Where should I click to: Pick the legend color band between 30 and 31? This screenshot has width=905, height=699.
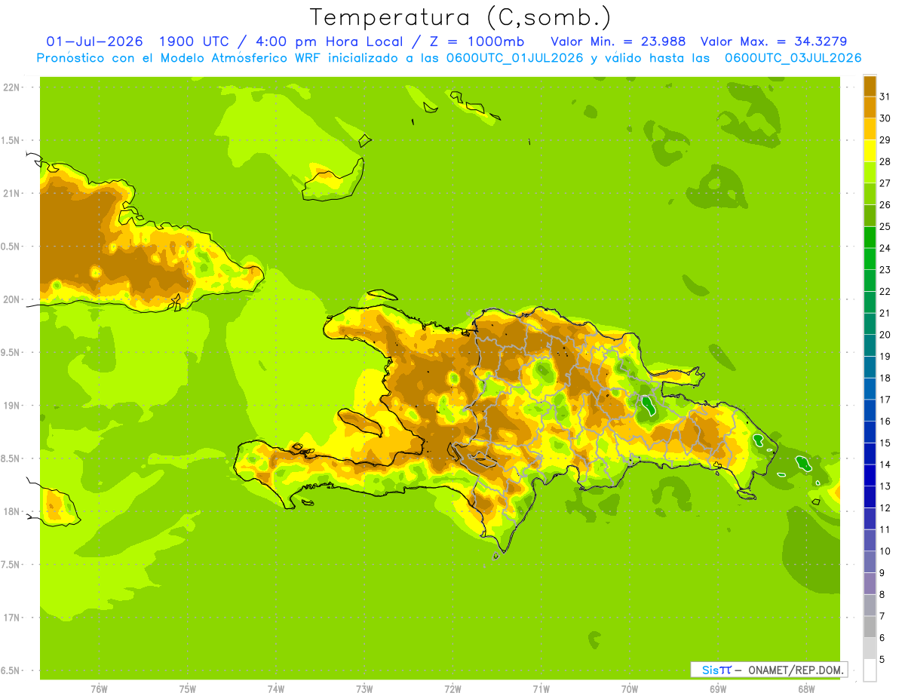[x=870, y=107]
